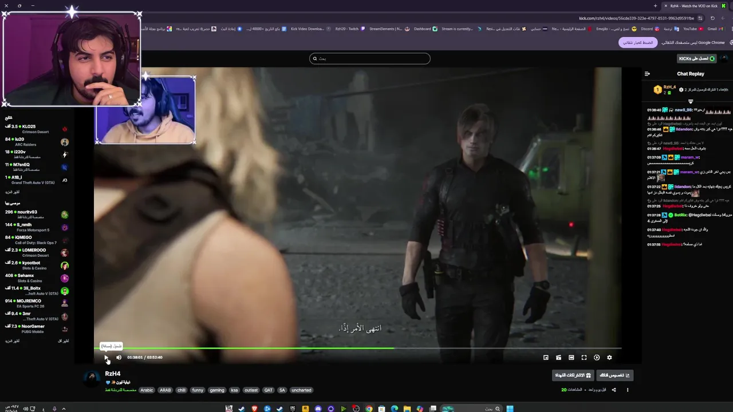The image size is (733, 412).
Task: Select the 'chill' tag
Action: pyautogui.click(x=182, y=390)
